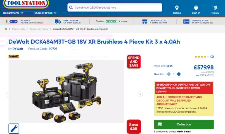Focus the product search input field
The image size is (225, 134).
(115, 7)
